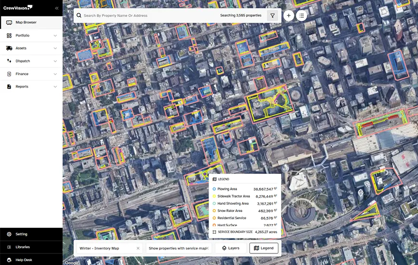418x265 pixels.
Task: Click the plus add-property button
Action: pyautogui.click(x=288, y=15)
